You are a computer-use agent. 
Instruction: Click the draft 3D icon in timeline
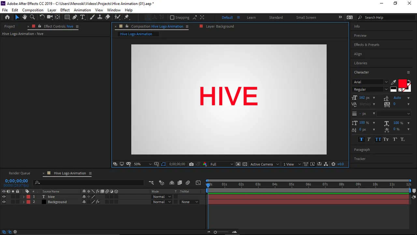161,183
